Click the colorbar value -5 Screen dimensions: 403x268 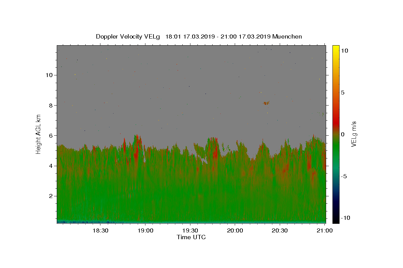click(344, 176)
